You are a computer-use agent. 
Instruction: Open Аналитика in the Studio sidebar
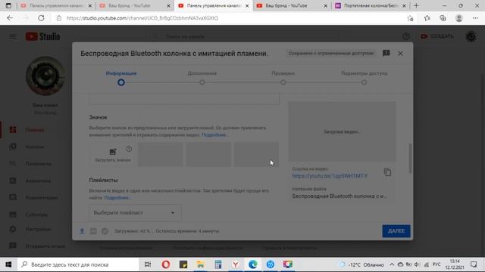35,181
